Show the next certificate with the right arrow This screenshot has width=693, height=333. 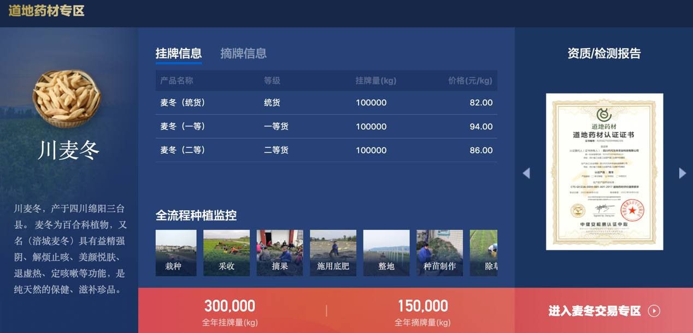point(682,173)
